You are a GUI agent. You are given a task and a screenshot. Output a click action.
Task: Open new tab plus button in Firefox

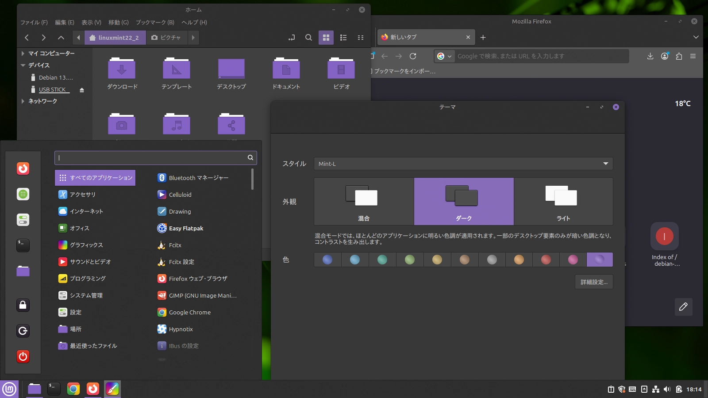coord(483,37)
